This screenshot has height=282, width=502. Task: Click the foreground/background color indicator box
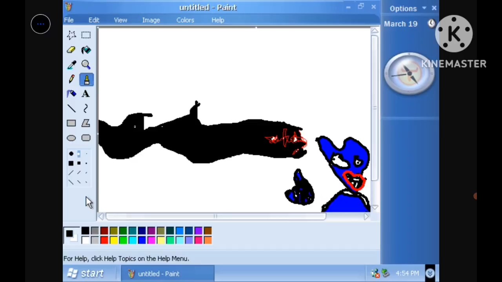71,235
